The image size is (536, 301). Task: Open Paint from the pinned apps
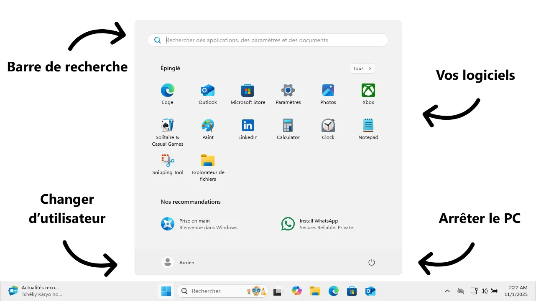[207, 125]
